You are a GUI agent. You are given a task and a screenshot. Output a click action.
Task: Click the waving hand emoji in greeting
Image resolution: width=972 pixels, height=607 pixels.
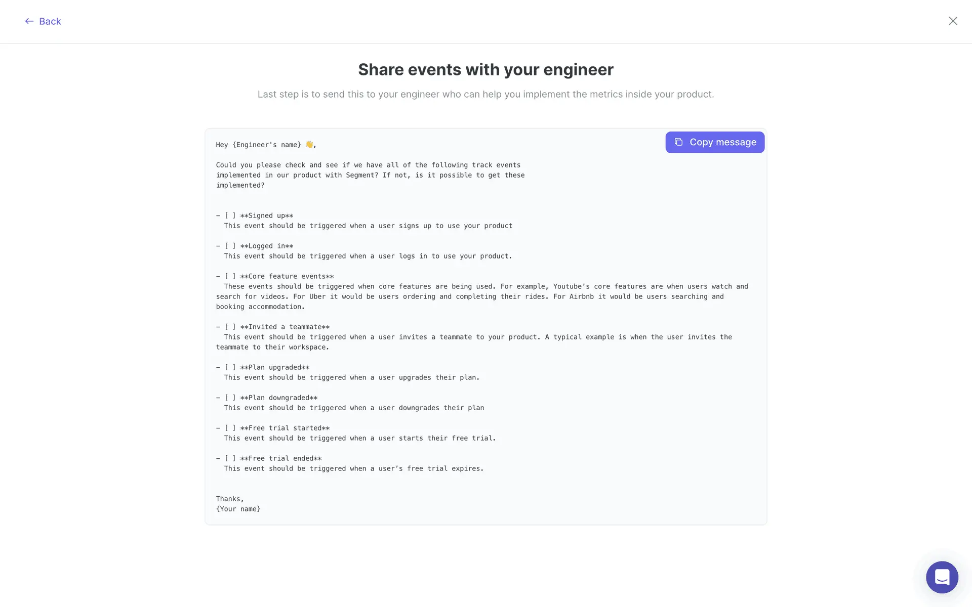(309, 145)
